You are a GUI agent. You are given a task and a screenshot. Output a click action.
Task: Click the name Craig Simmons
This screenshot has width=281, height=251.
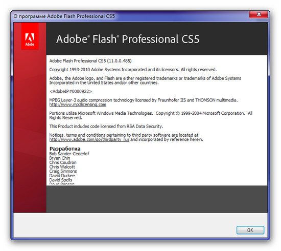pos(63,171)
